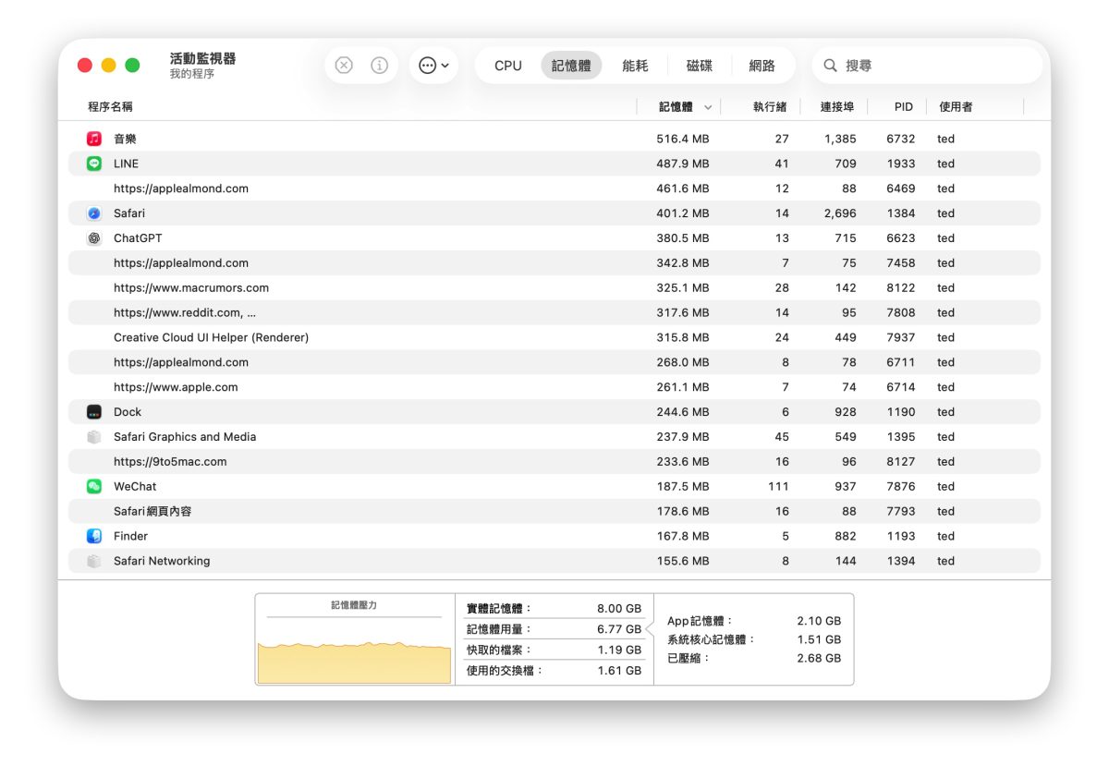Screen dimensions: 1109x778
Task: Select the 記憶體 tab
Action: click(571, 66)
